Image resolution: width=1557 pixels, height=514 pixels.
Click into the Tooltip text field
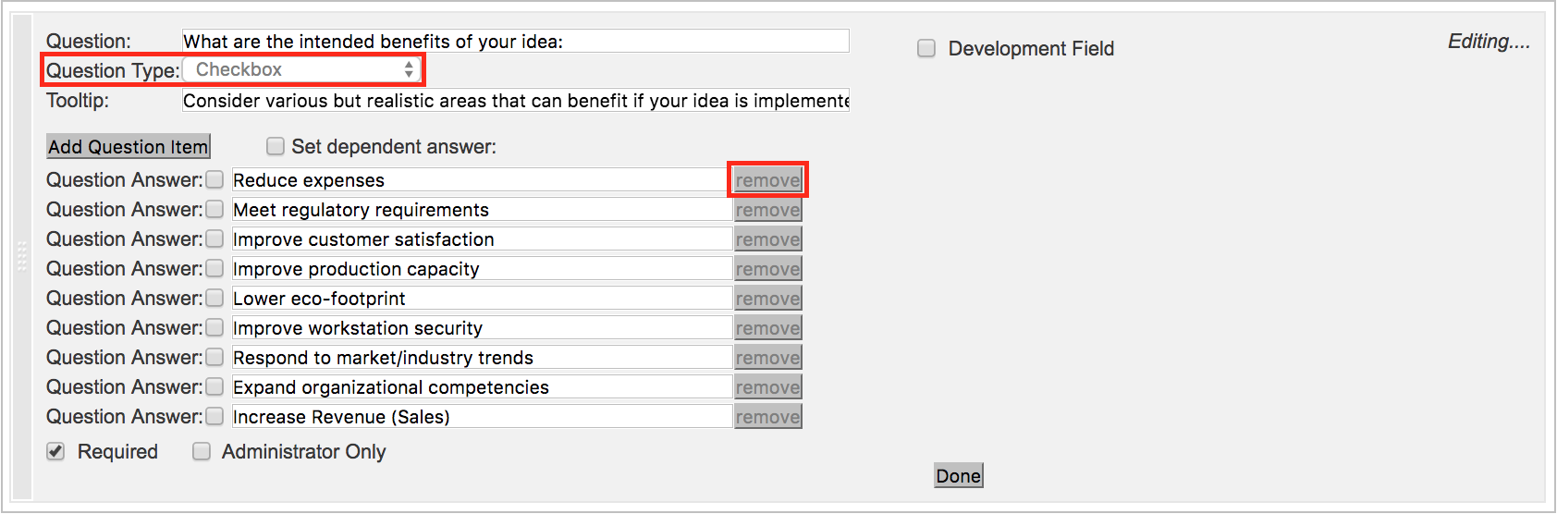click(516, 100)
